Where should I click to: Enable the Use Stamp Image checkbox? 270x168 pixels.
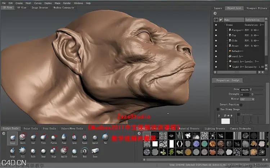click(218, 109)
